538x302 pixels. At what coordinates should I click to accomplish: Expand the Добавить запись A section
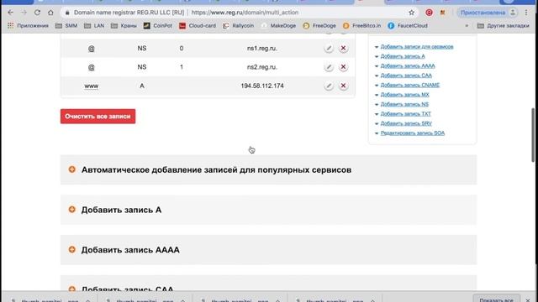269,210
